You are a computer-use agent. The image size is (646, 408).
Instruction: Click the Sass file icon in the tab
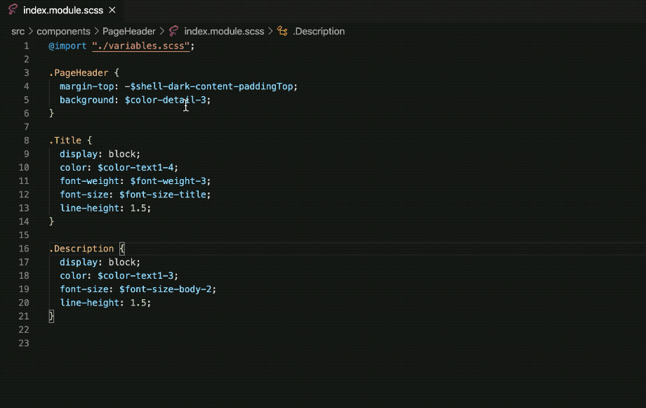point(13,9)
